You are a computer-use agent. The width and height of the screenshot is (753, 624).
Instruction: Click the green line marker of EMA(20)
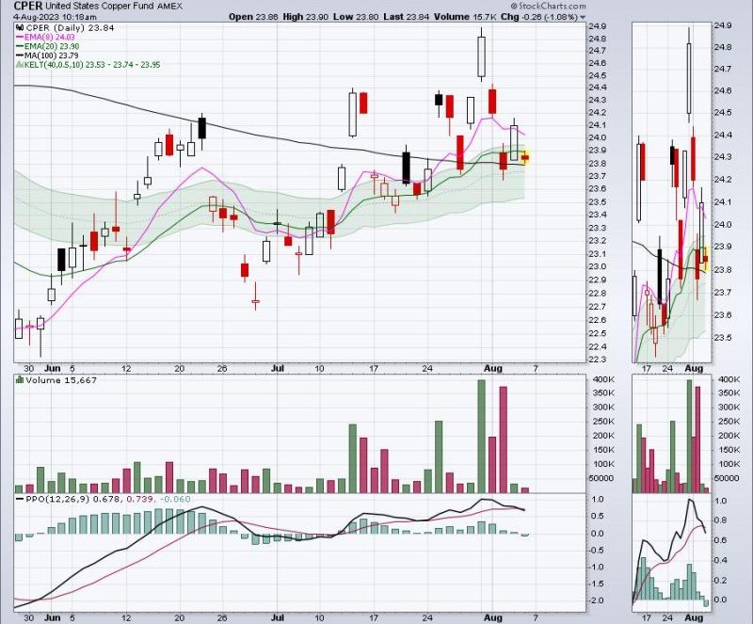20,46
